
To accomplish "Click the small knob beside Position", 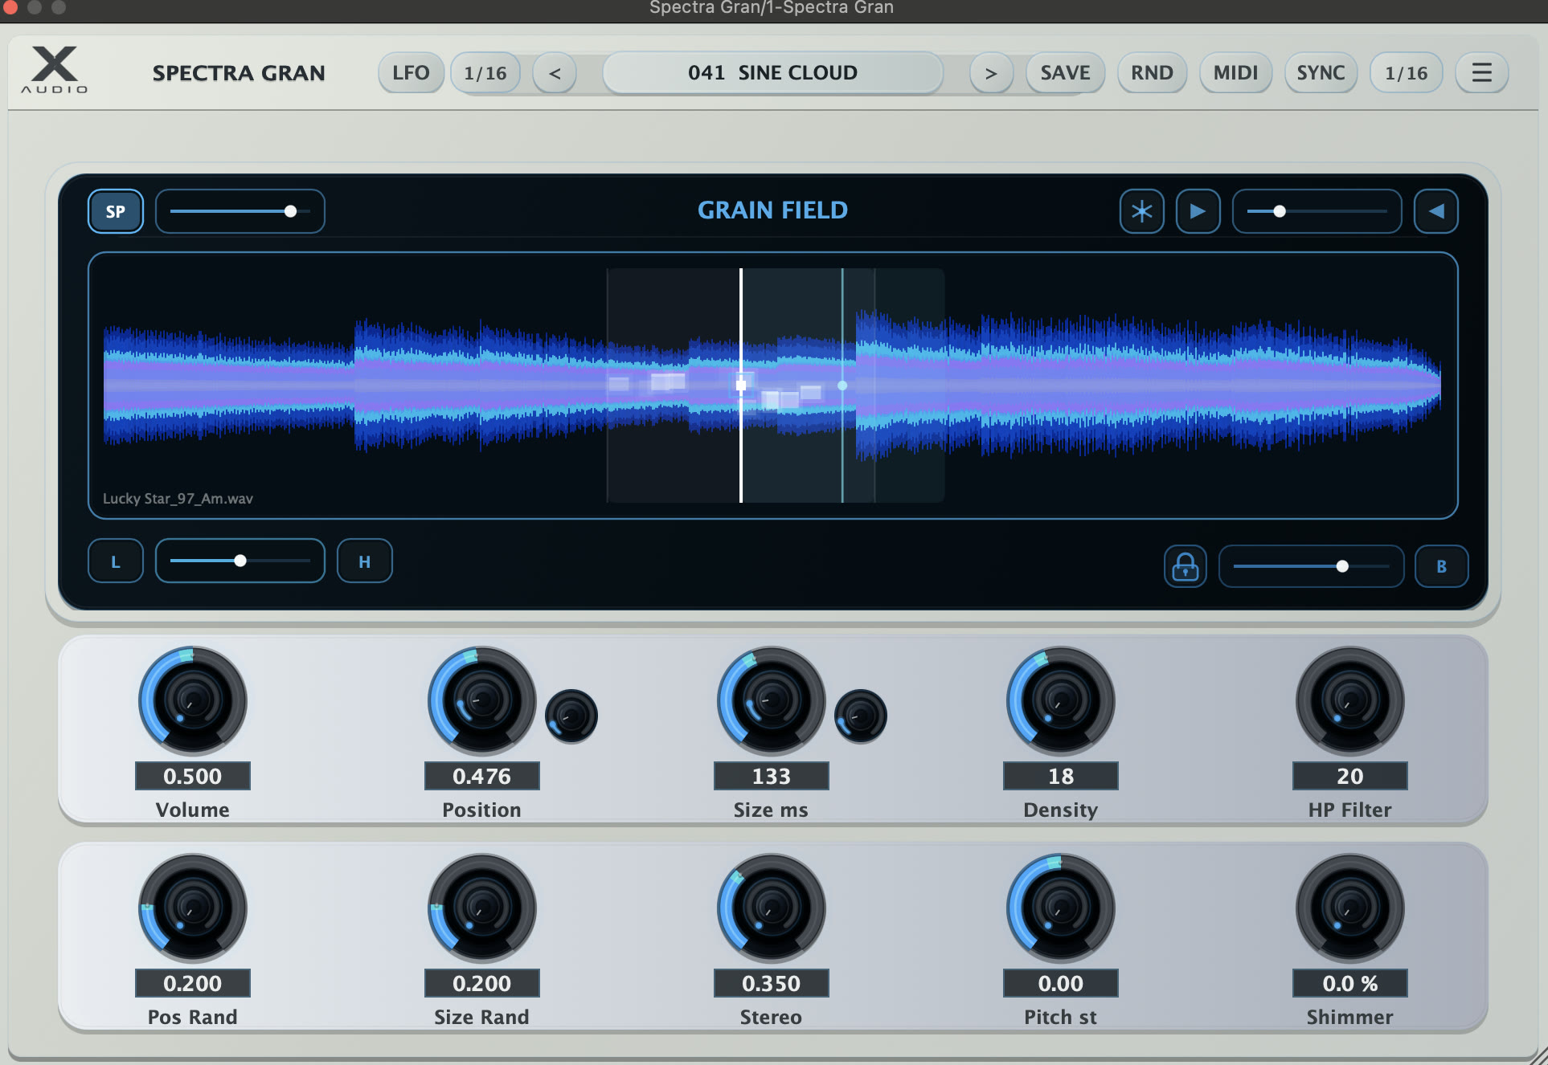I will coord(571,716).
